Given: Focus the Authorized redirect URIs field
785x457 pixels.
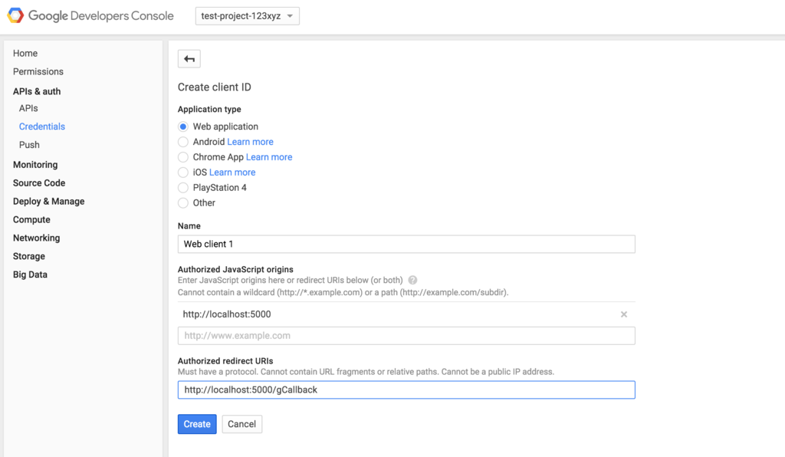Looking at the screenshot, I should (406, 390).
